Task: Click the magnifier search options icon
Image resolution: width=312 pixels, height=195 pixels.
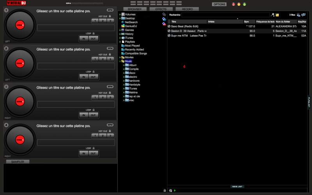Action: [273, 14]
